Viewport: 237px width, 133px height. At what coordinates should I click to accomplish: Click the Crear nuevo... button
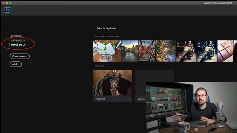click(20, 56)
